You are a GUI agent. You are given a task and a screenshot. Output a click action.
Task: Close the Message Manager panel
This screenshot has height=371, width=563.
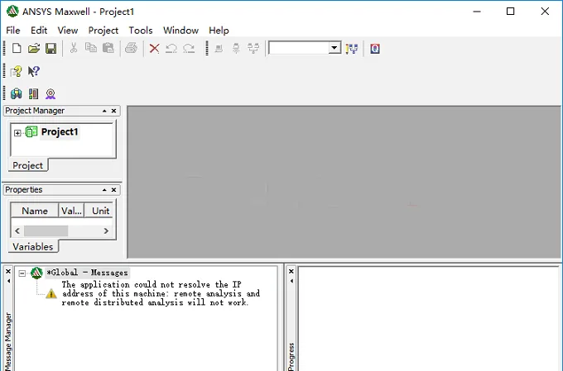coord(8,271)
